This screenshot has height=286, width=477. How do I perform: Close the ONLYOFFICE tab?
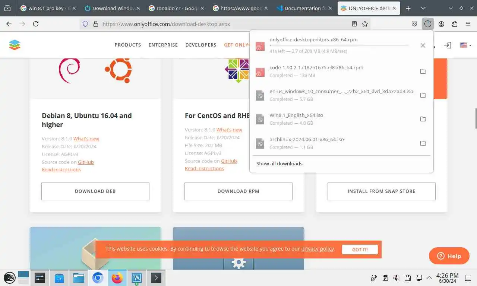pyautogui.click(x=394, y=8)
